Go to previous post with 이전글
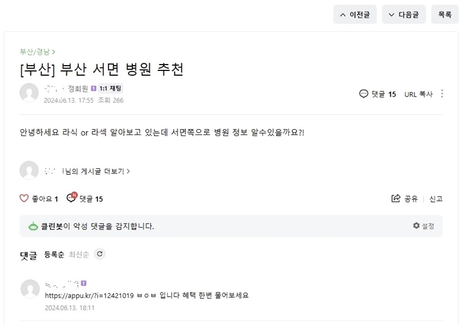Image resolution: width=463 pixels, height=325 pixels. tap(355, 15)
